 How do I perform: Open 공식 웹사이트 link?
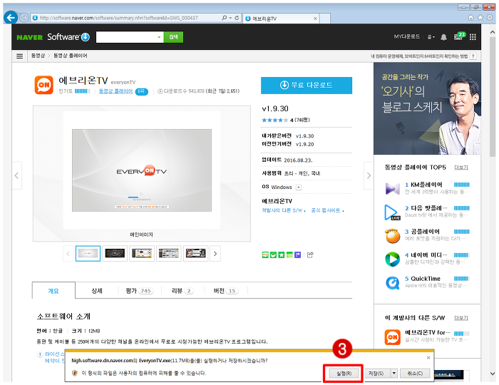[x=327, y=210]
